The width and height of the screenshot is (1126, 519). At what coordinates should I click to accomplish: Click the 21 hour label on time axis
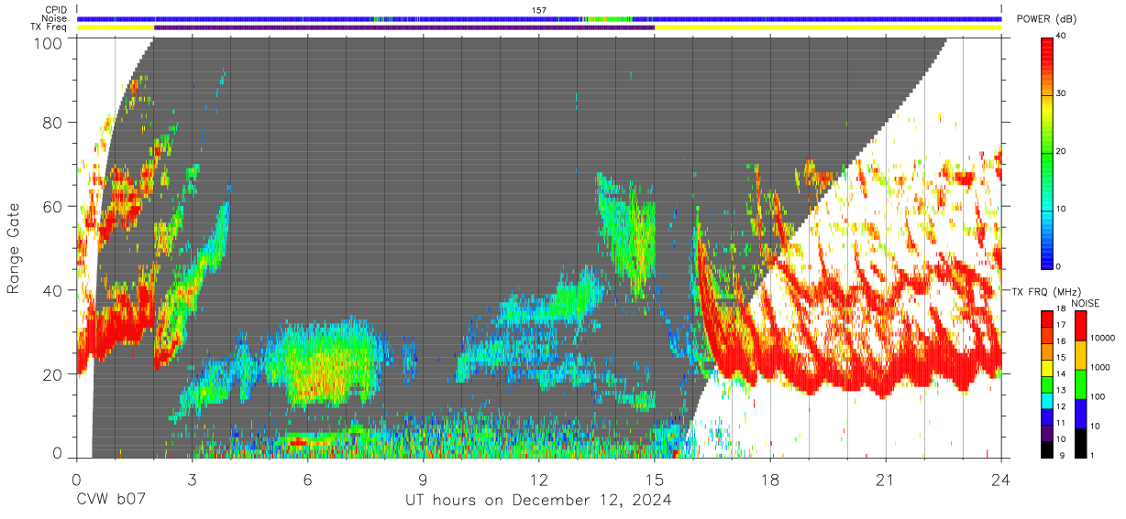(886, 480)
